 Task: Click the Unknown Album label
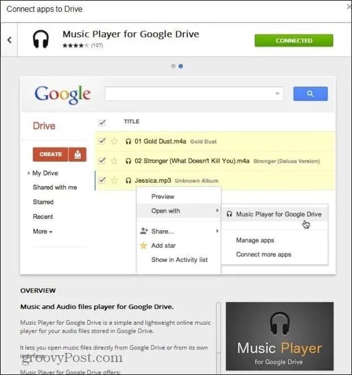(197, 181)
